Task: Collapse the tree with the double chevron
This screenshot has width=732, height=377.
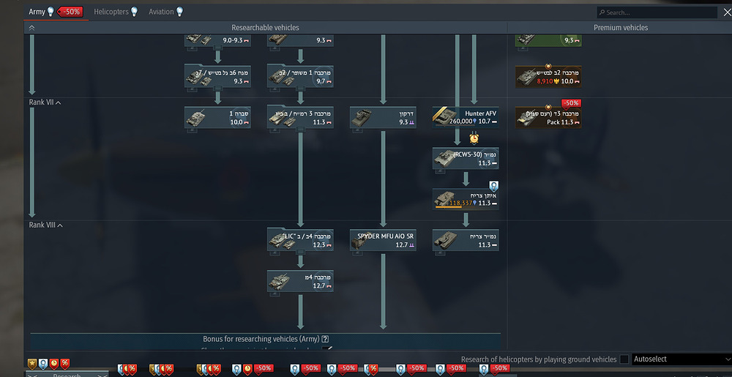Action: [31, 28]
